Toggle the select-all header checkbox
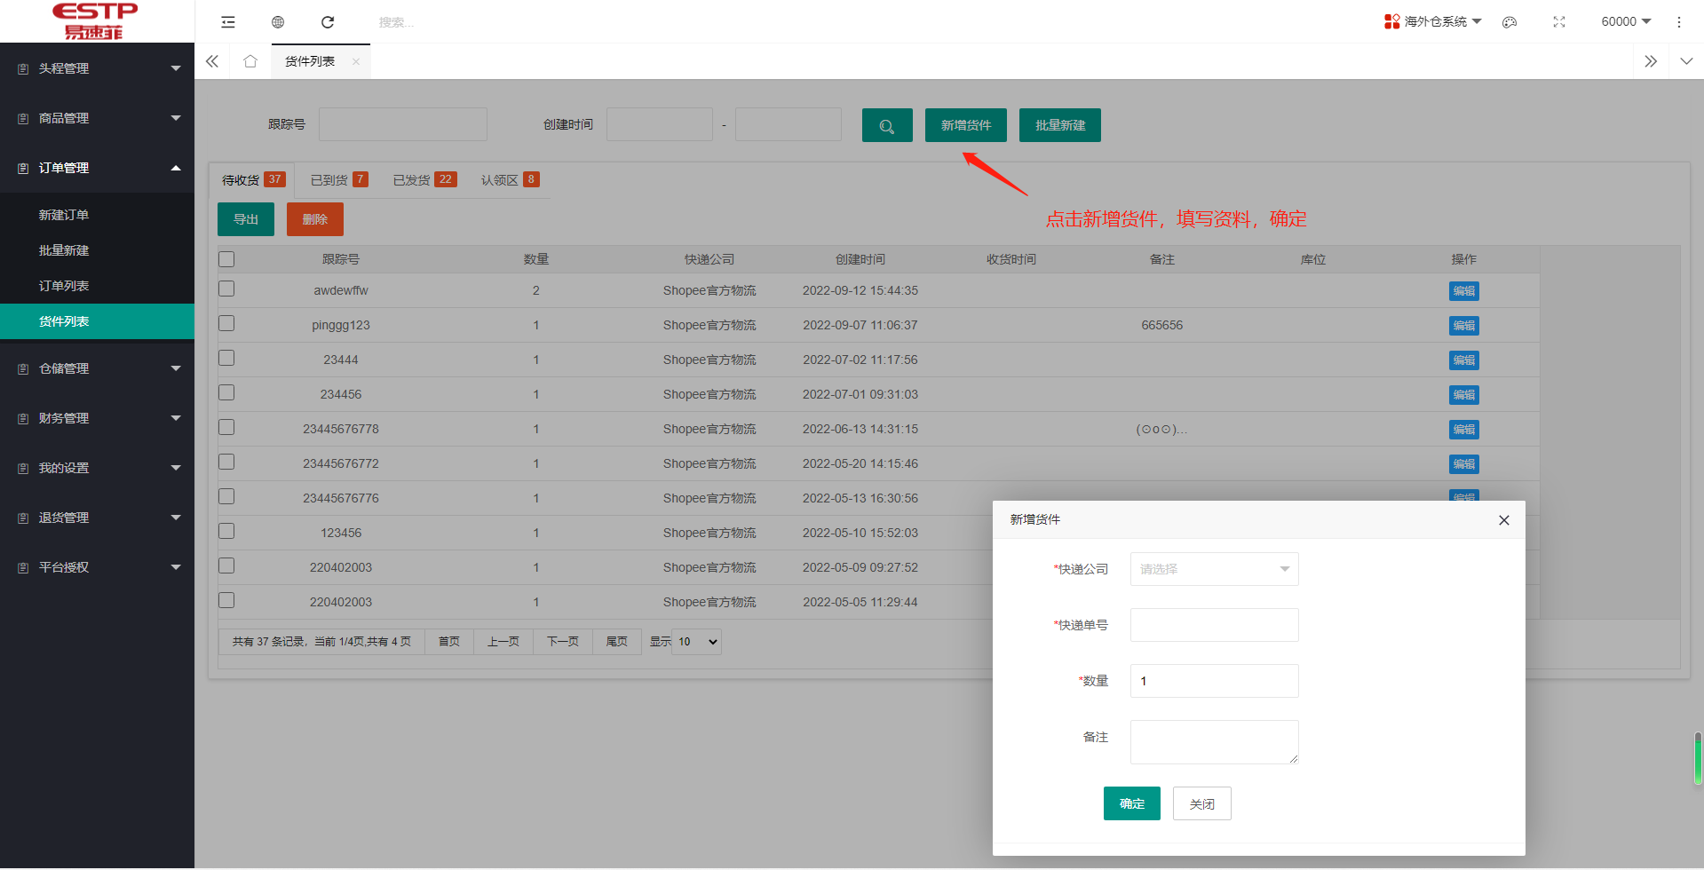Image resolution: width=1704 pixels, height=870 pixels. coord(226,259)
